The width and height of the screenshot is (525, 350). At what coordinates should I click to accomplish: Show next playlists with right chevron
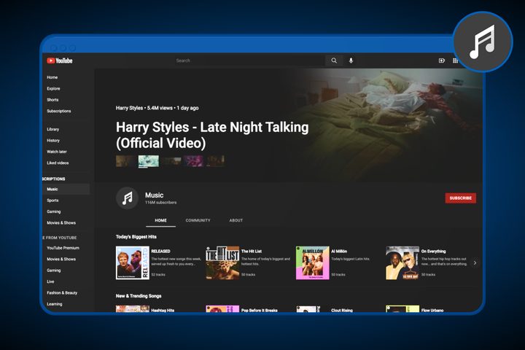coord(475,263)
